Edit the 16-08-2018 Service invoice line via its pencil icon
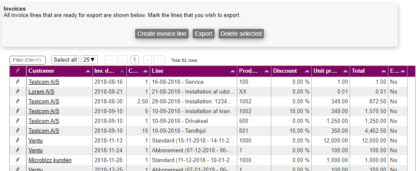419x171 pixels. pyautogui.click(x=17, y=82)
